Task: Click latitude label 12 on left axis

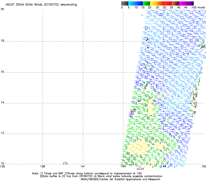Action: tap(2, 133)
